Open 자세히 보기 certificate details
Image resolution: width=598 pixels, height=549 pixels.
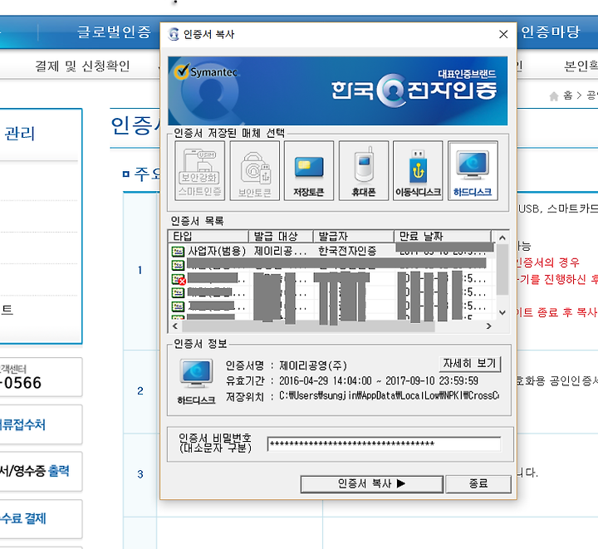pos(469,364)
